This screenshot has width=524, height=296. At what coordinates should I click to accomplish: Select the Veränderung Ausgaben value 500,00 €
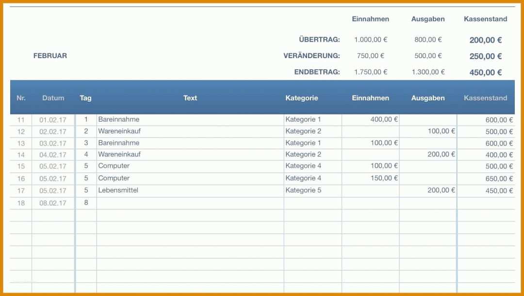pos(428,56)
